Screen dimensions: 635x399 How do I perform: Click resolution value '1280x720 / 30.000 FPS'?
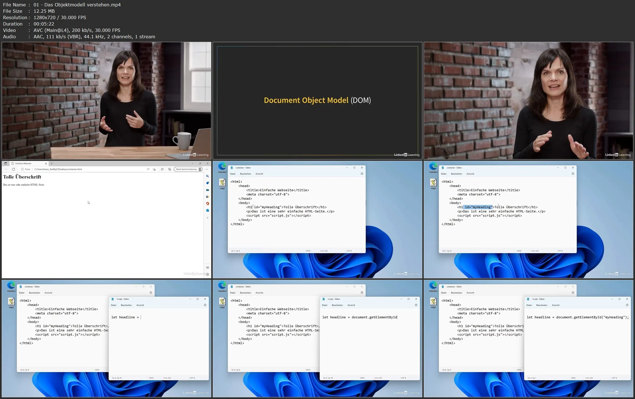click(60, 17)
